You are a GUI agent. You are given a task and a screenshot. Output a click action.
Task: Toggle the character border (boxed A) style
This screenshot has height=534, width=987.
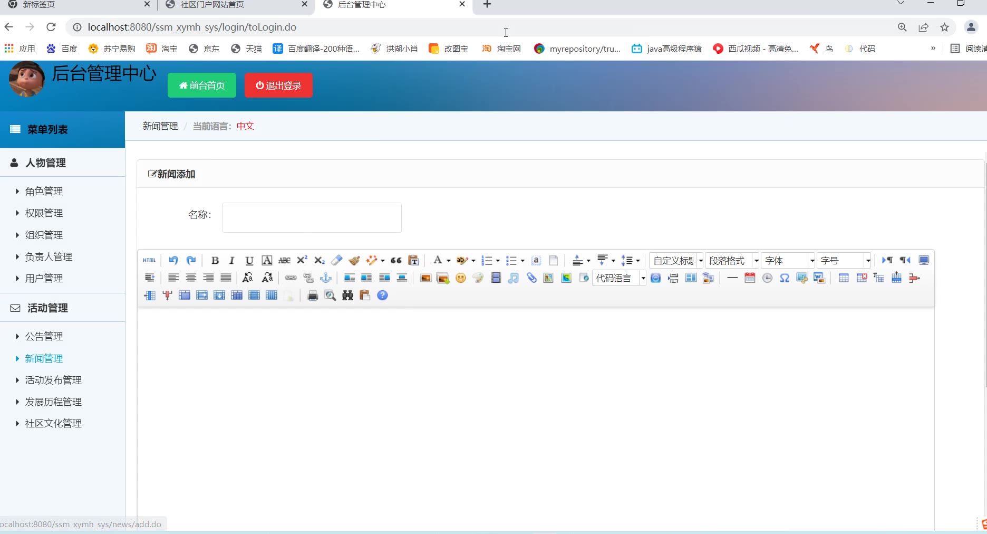point(267,260)
